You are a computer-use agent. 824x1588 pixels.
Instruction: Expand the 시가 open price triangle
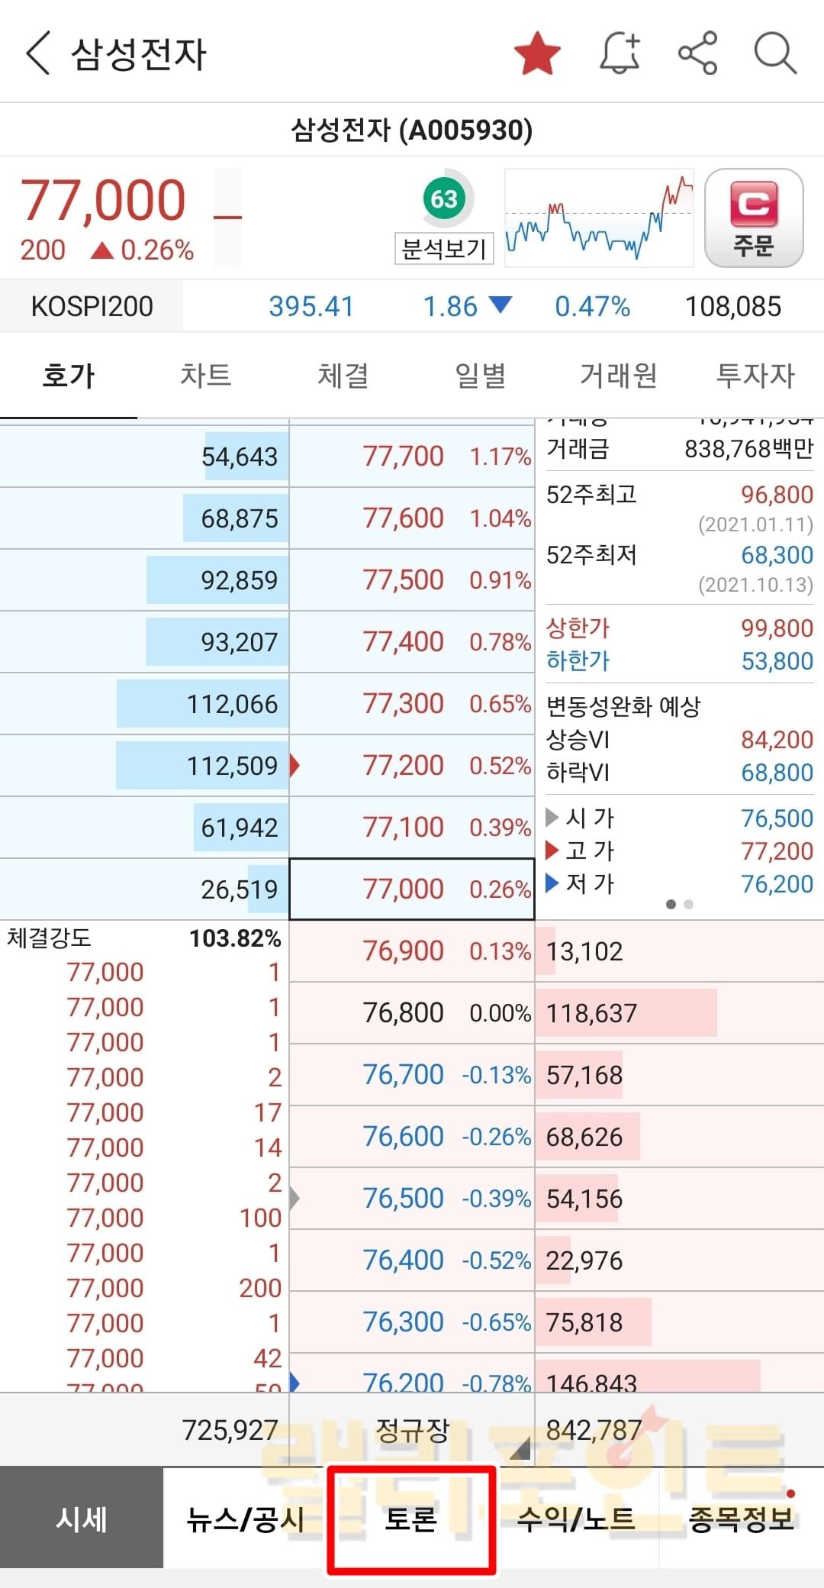click(x=552, y=818)
